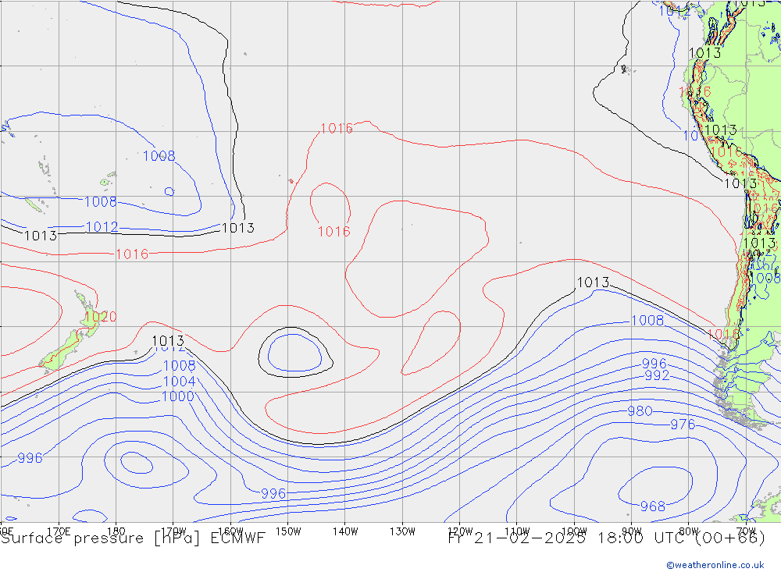Select the 976 isobar label
Image resolution: width=781 pixels, height=572 pixels.
pyautogui.click(x=683, y=425)
